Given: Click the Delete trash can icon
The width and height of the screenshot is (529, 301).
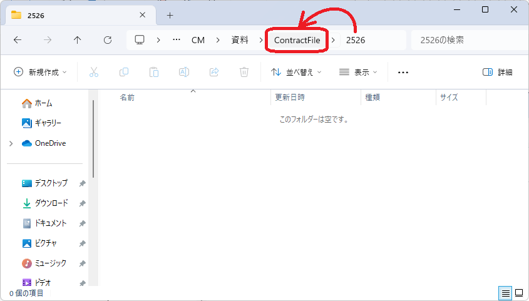Looking at the screenshot, I should coord(244,72).
